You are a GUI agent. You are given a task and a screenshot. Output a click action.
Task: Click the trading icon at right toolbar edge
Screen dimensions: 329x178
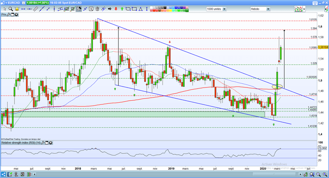tap(327, 9)
